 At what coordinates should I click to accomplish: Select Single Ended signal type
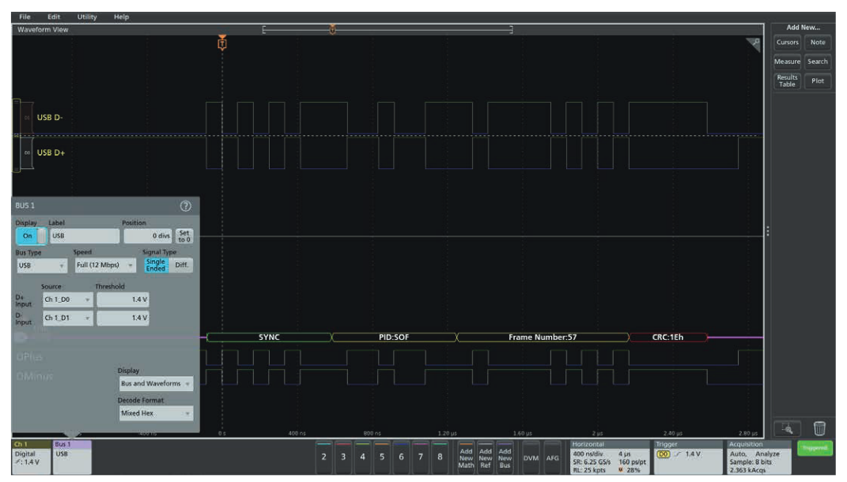click(156, 265)
